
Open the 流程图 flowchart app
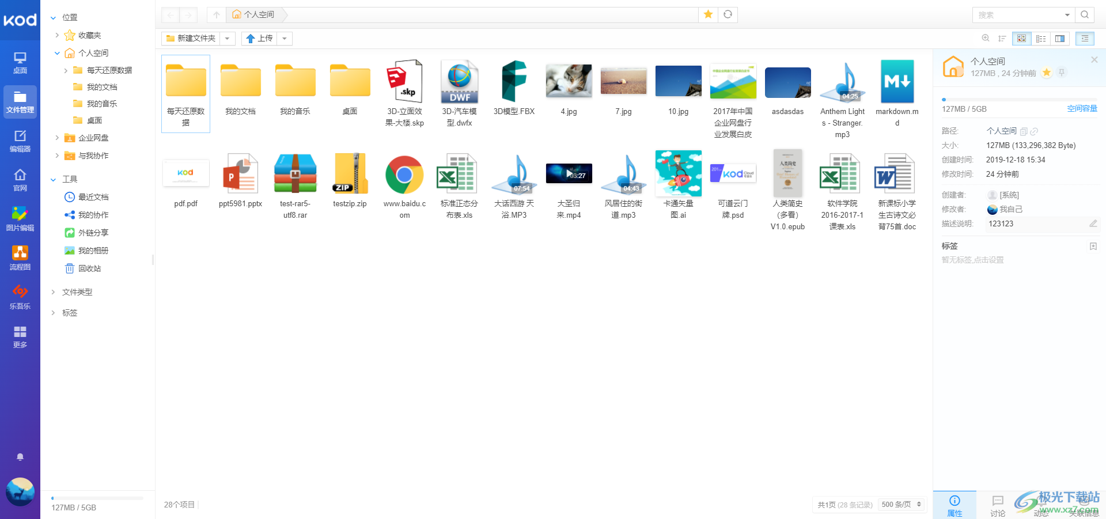[x=20, y=258]
